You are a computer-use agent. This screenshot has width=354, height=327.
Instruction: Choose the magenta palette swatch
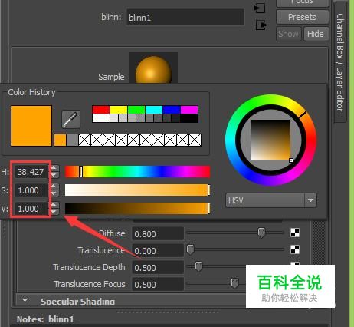(189, 110)
